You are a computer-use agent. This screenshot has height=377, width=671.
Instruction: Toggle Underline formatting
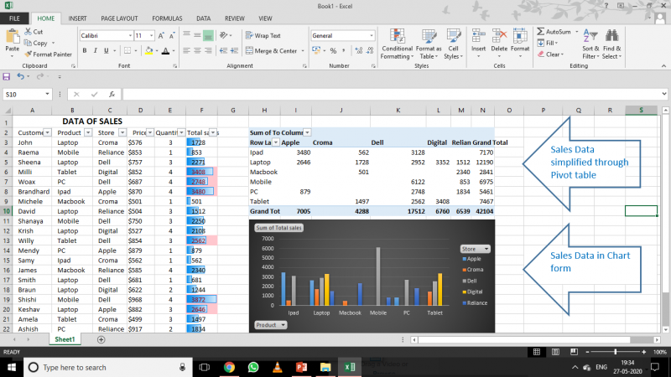click(107, 51)
